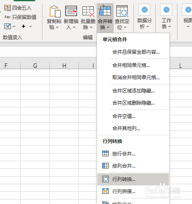
Task: Select 行列拼接 menu entry
Action: [133, 191]
